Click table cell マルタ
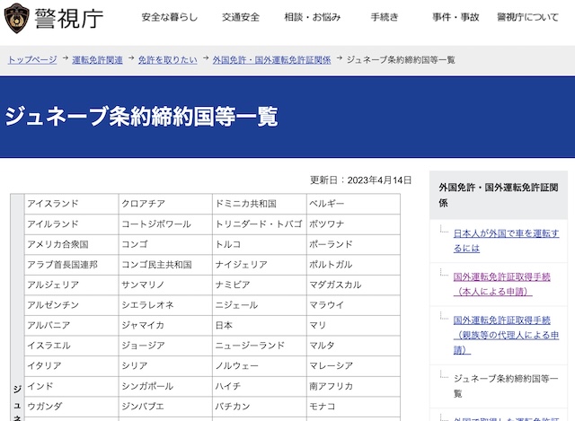Viewport: 575px width, 421px height. (x=353, y=346)
